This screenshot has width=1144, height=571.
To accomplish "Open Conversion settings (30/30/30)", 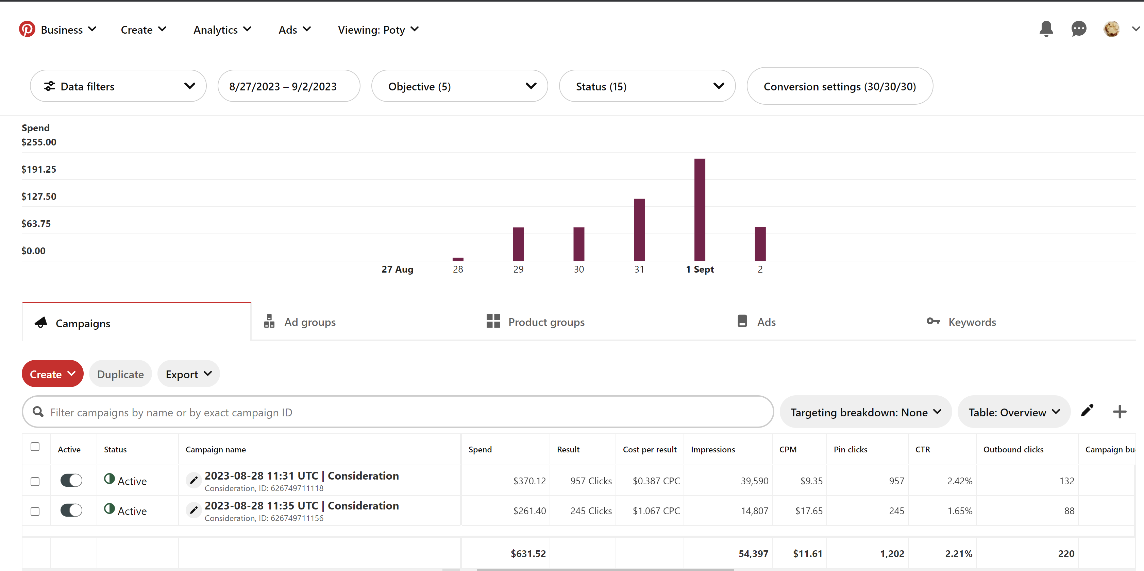I will click(x=839, y=86).
